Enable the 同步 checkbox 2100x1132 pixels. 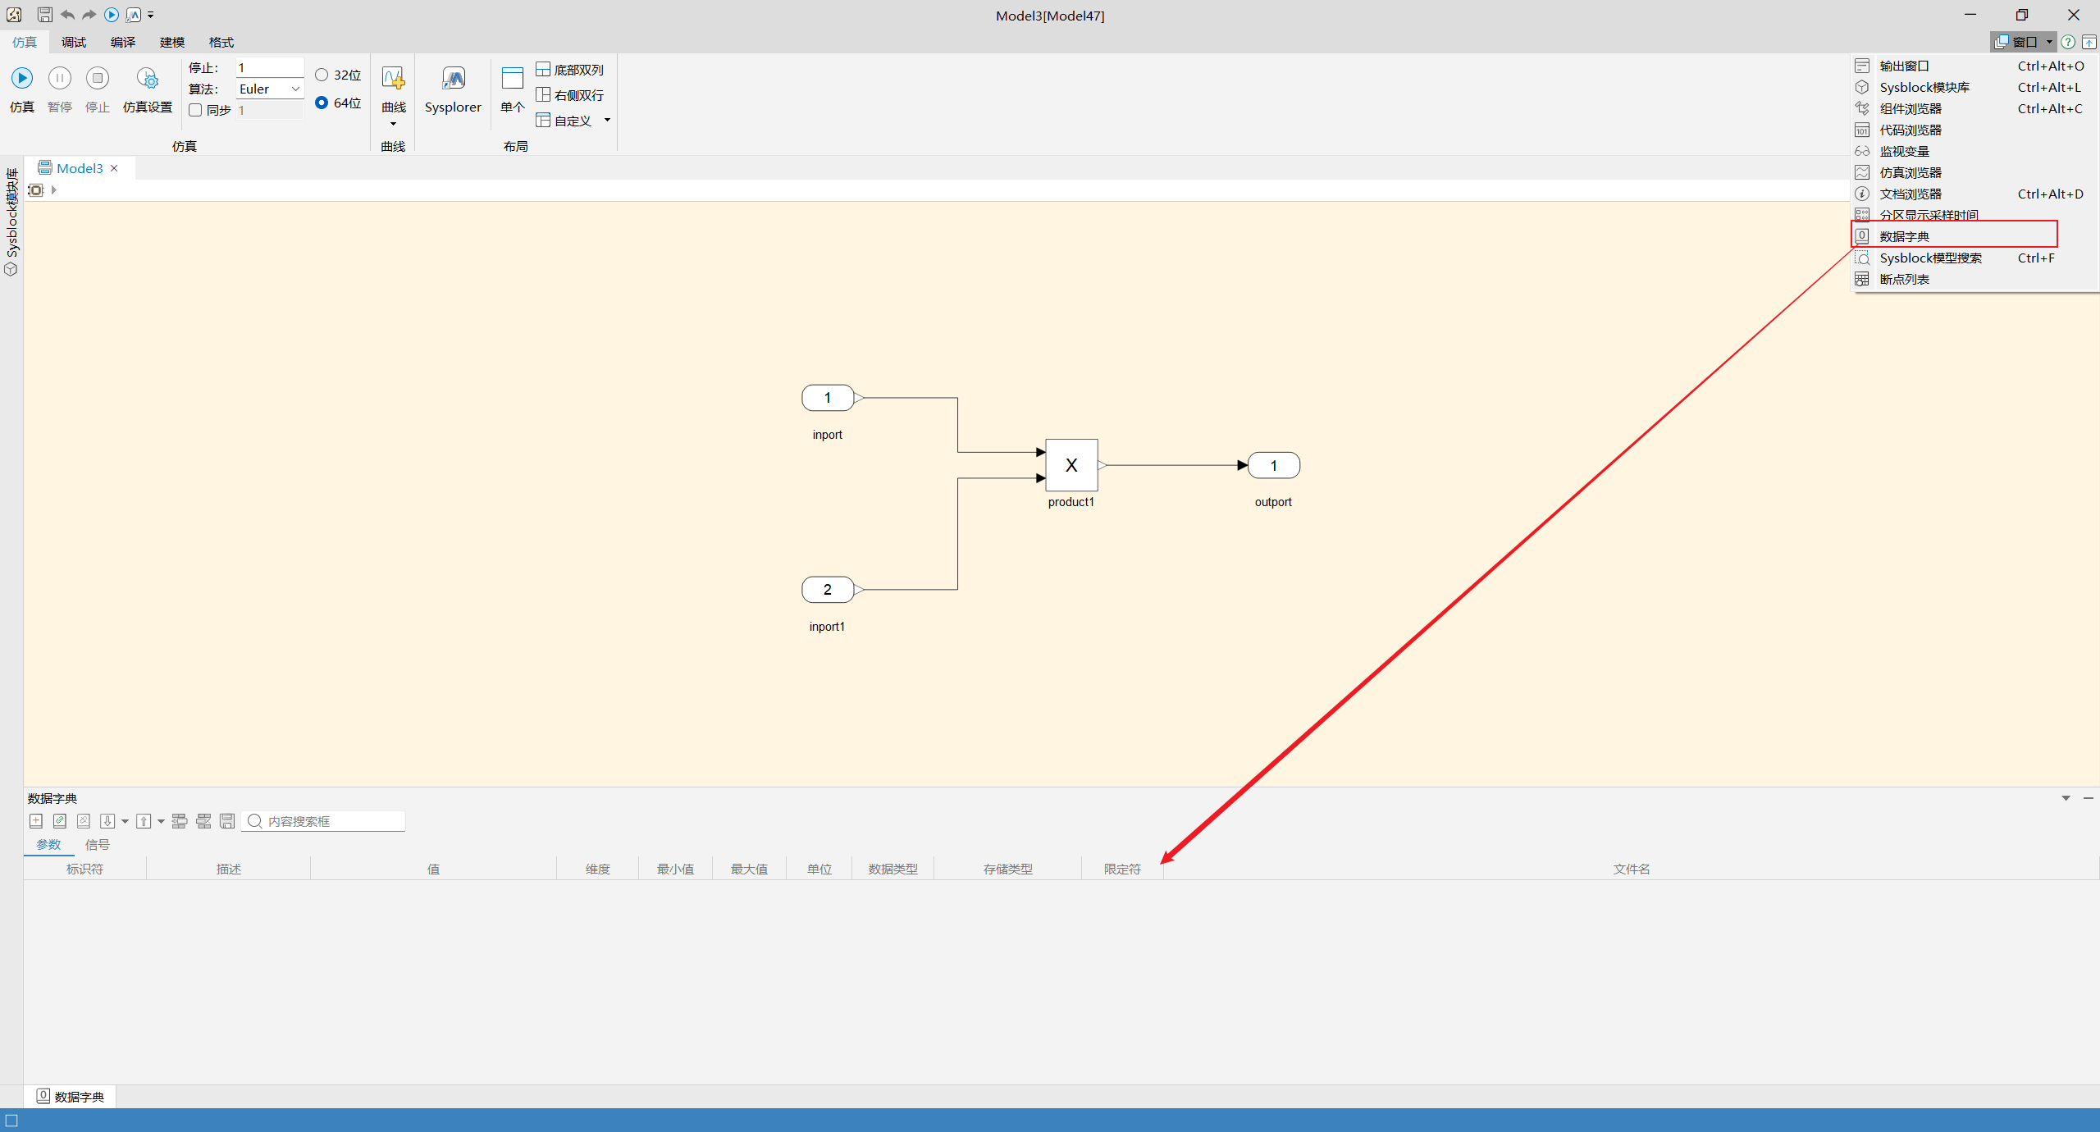coord(195,110)
